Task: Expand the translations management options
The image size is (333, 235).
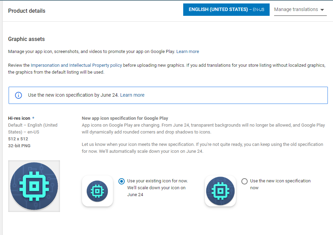Action: (x=296, y=9)
